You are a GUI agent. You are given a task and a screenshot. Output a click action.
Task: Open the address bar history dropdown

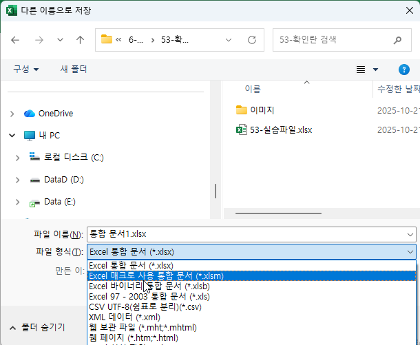coord(229,40)
